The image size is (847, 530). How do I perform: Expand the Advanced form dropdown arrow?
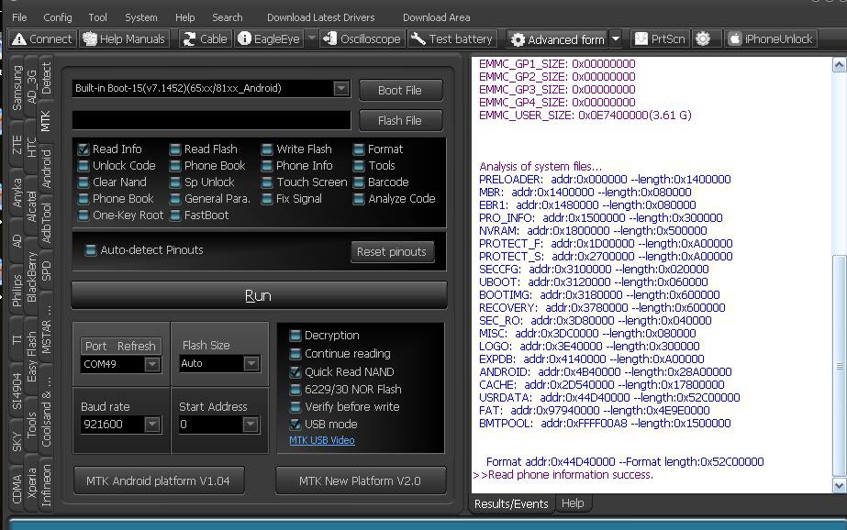coord(615,39)
